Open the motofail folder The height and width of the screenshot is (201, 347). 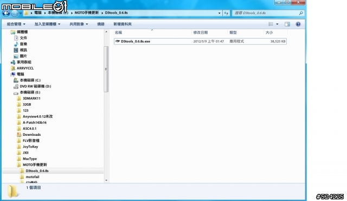pos(33,177)
